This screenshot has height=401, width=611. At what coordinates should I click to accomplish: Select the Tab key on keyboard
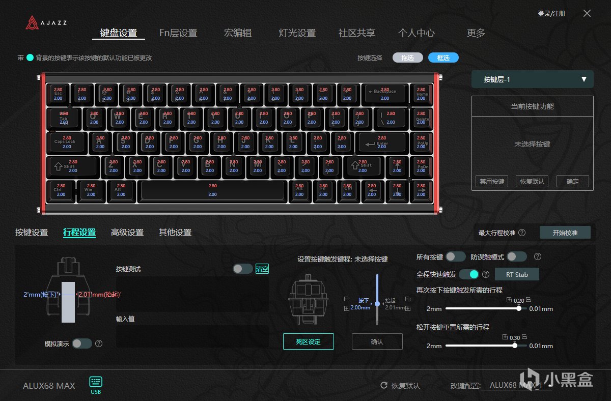click(x=64, y=118)
